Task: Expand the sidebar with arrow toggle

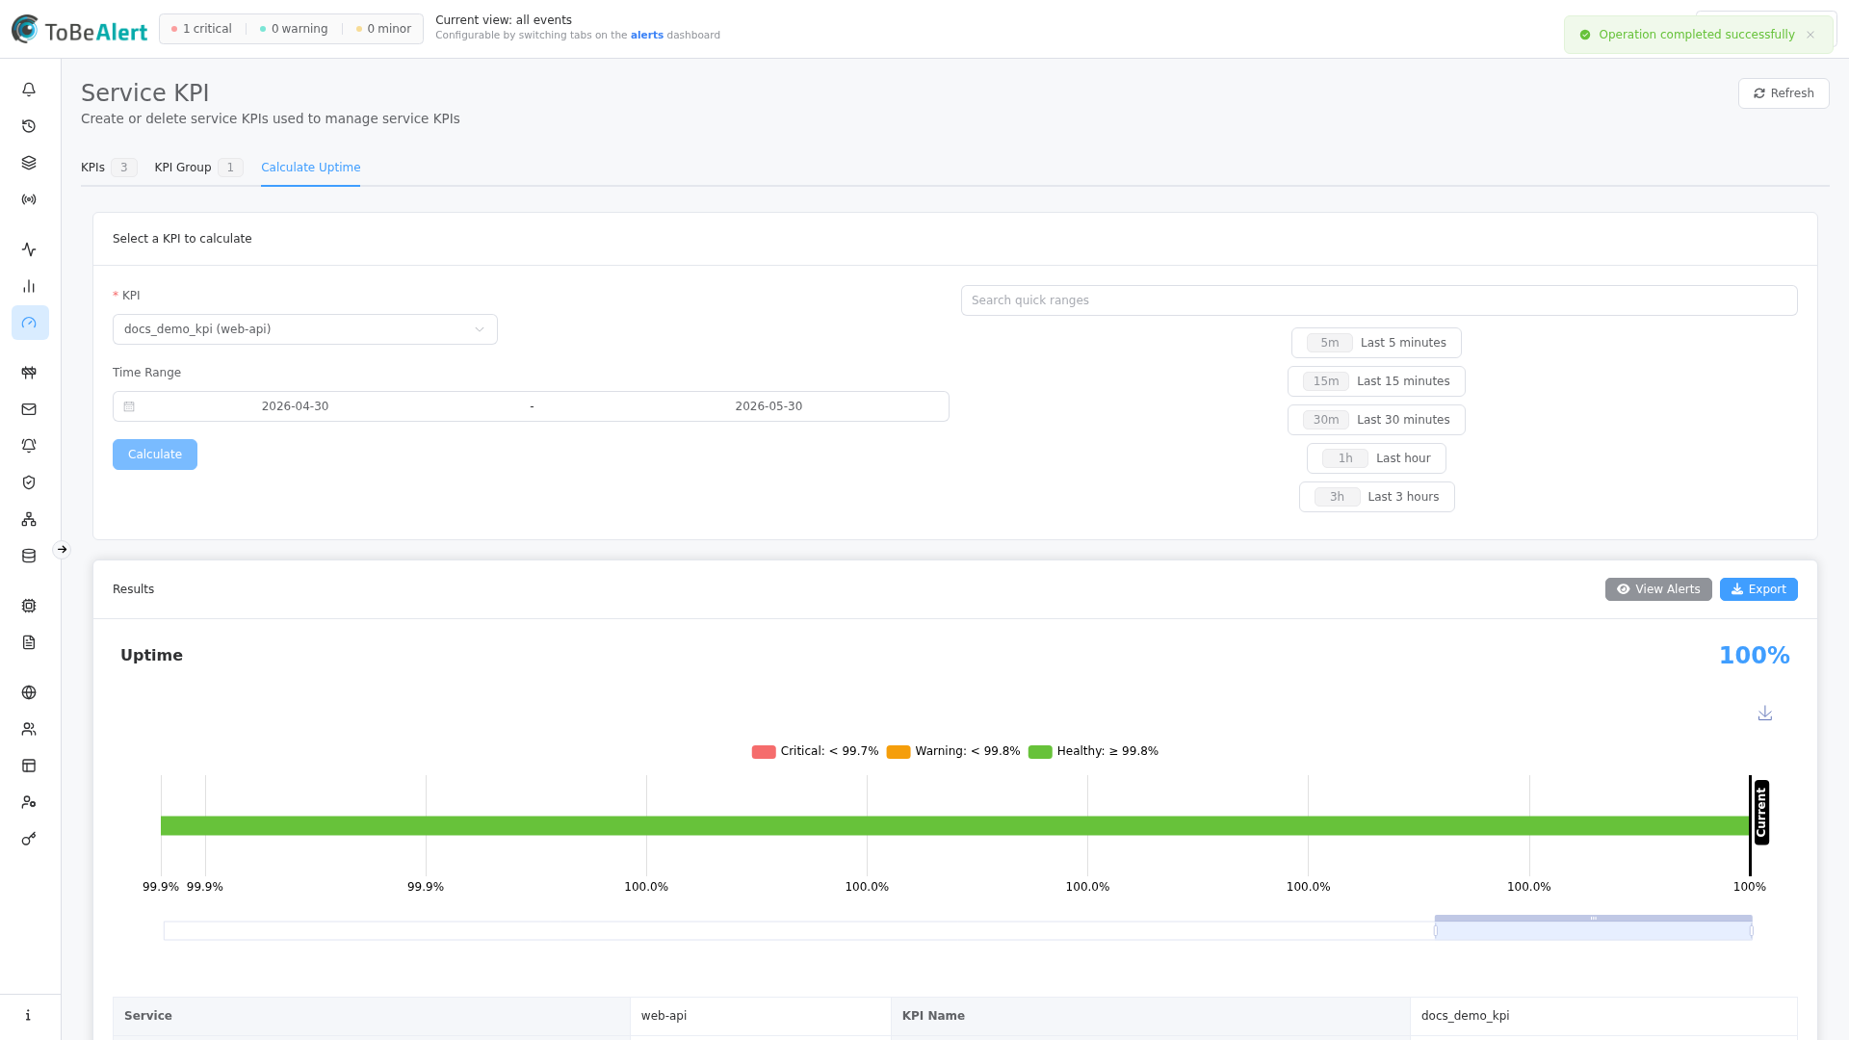Action: coord(62,550)
